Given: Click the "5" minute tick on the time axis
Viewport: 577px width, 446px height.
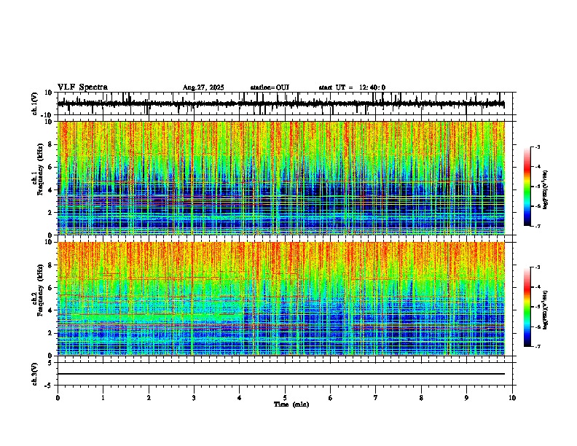Looking at the screenshot, I should pyautogui.click(x=285, y=398).
